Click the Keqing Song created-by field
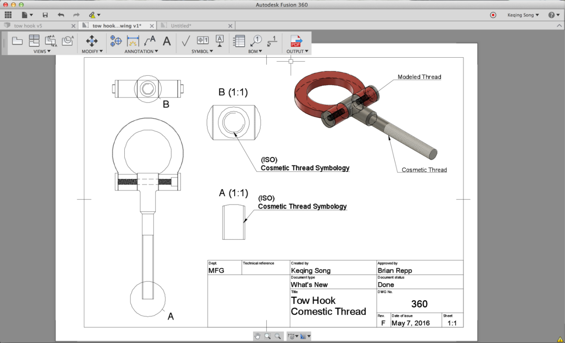Viewport: 565px width, 343px height. click(x=311, y=270)
